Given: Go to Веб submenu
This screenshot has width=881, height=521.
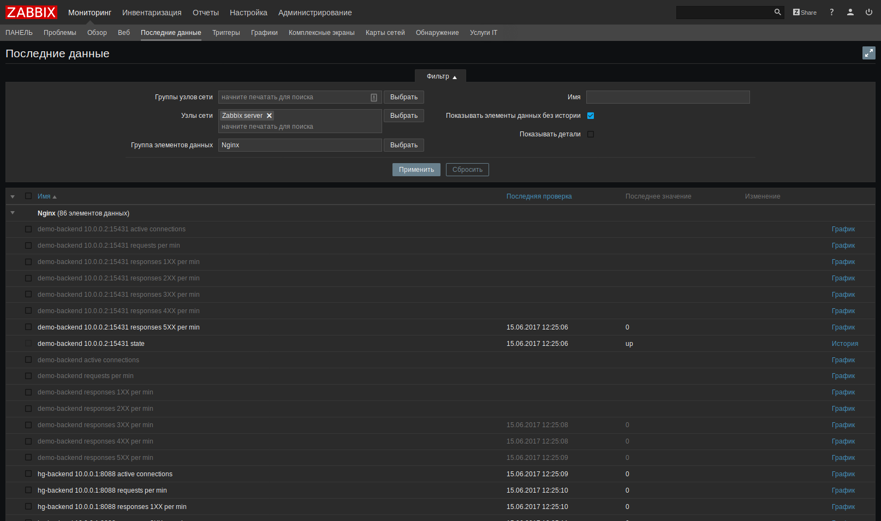Looking at the screenshot, I should [124, 33].
